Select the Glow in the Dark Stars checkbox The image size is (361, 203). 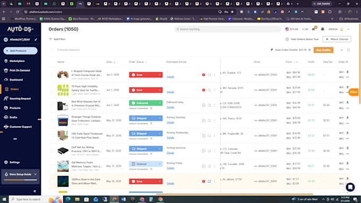click(52, 181)
